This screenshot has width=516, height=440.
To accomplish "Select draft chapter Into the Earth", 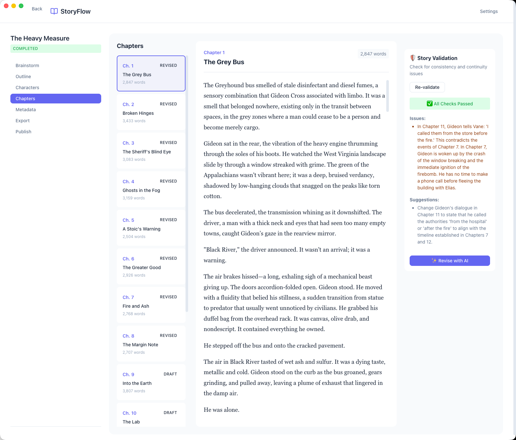I will 151,382.
